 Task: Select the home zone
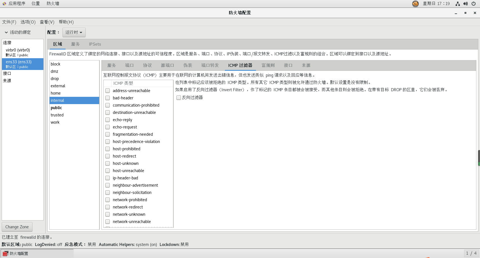click(74, 93)
